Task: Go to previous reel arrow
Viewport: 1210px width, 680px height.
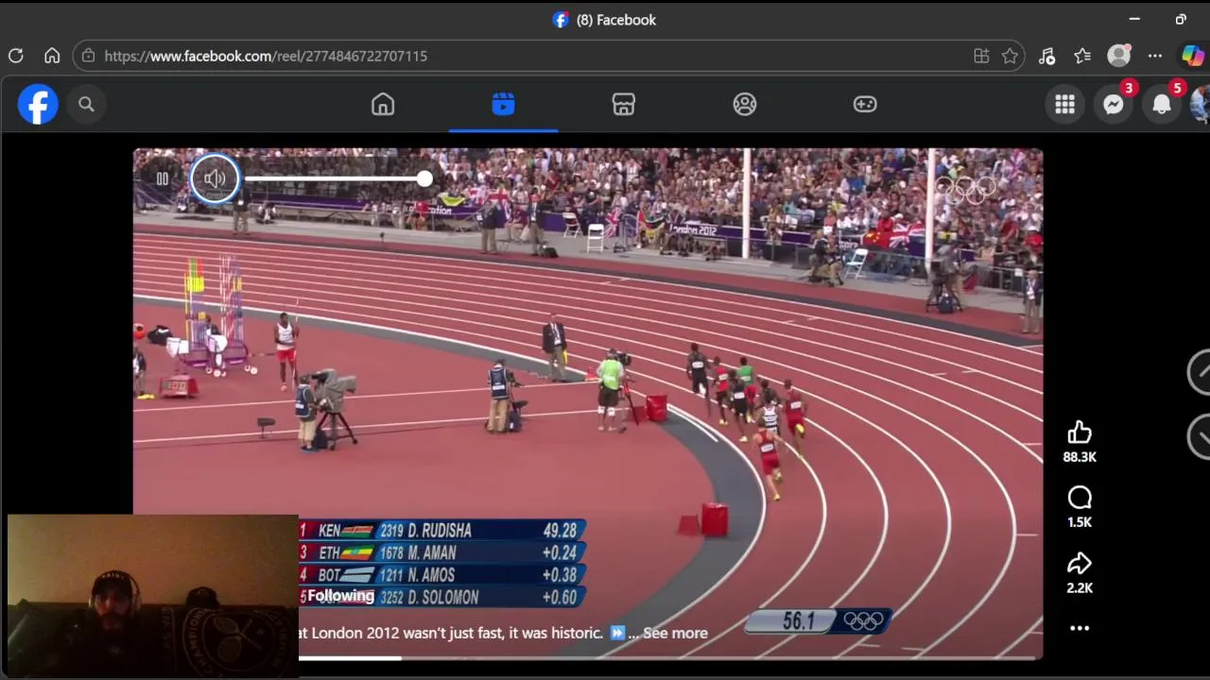Action: (x=1199, y=372)
